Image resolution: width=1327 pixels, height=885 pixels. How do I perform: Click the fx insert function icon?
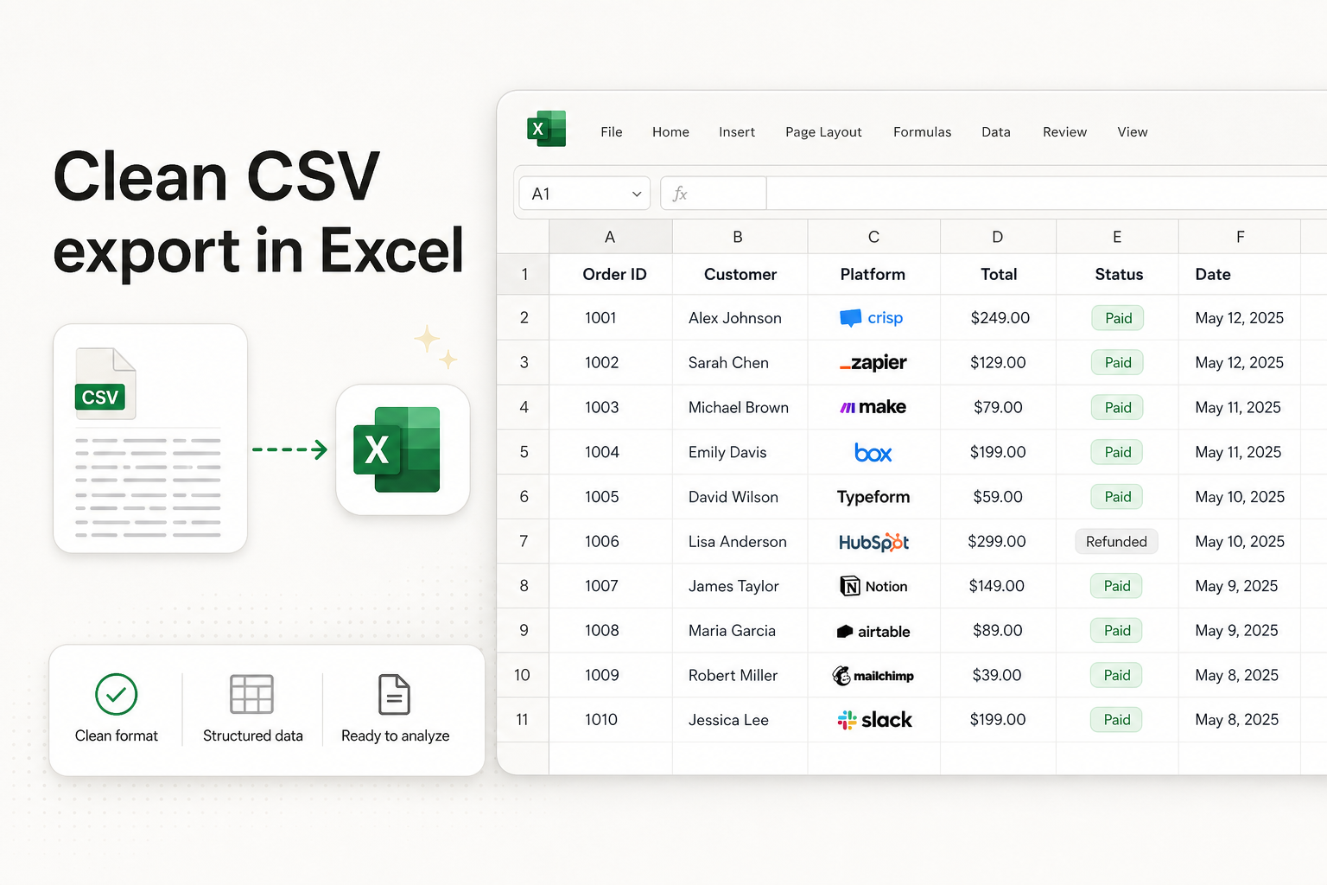[680, 194]
